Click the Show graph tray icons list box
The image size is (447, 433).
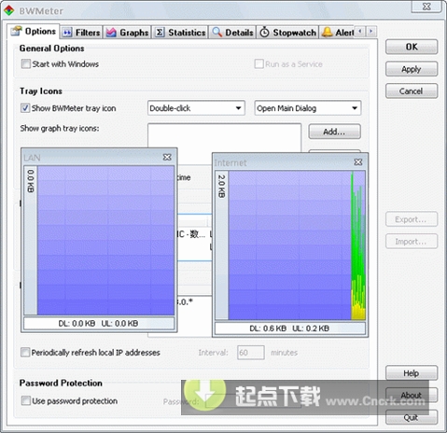point(224,138)
